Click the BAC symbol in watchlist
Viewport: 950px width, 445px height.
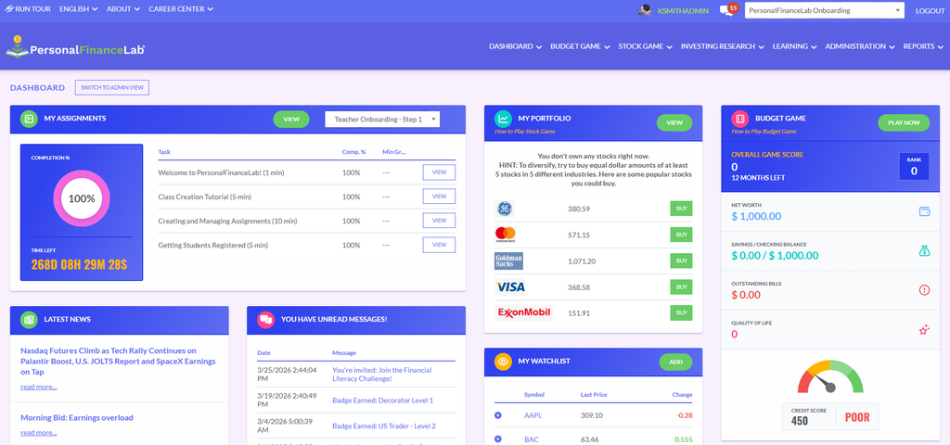(532, 439)
